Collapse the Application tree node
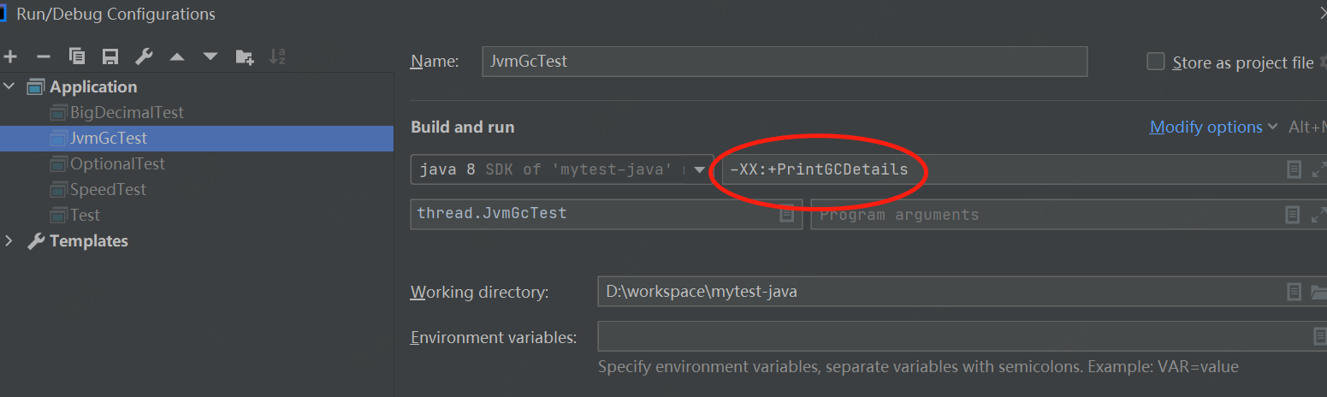This screenshot has height=397, width=1327. [x=10, y=86]
